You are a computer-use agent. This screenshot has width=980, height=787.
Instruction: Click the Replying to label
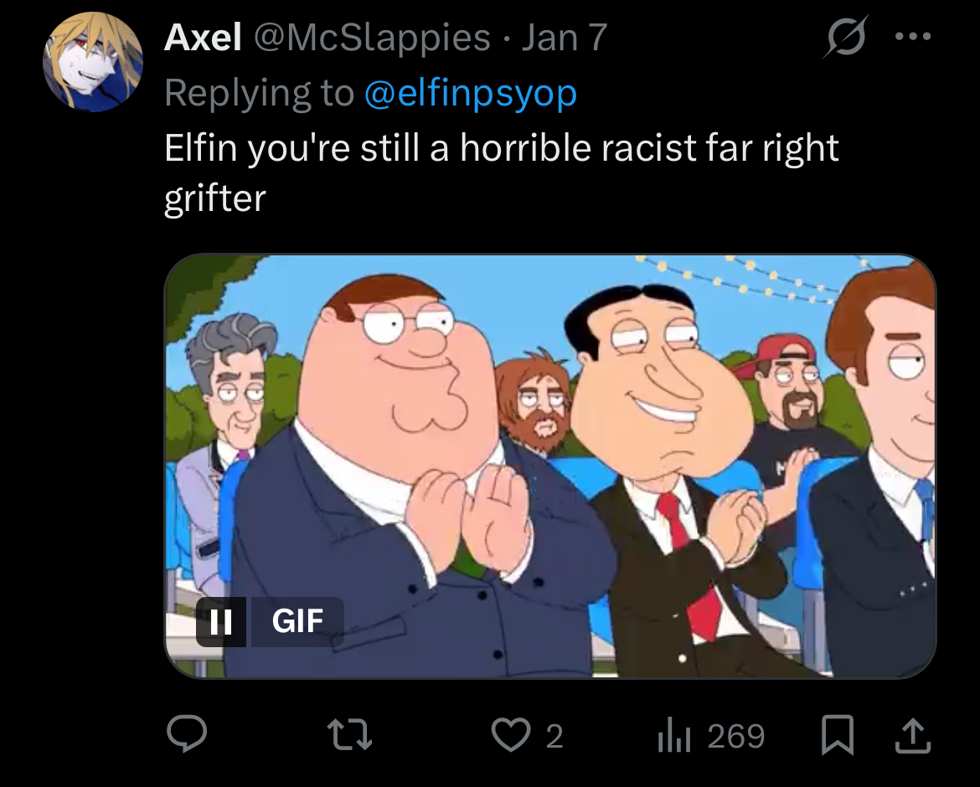click(260, 93)
